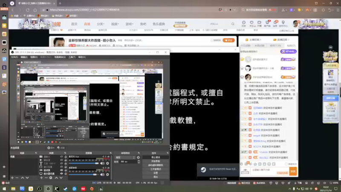Click the 停止推流 button in OBS controls
The image size is (341, 192).
coord(156,157)
